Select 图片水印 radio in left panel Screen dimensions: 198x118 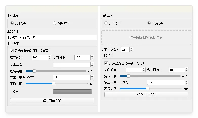coord(55,23)
